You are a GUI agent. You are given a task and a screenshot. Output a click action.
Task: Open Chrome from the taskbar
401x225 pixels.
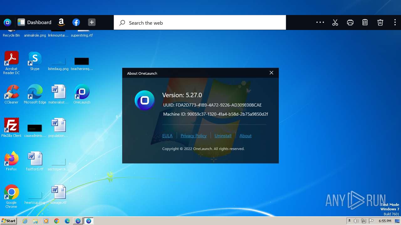click(x=57, y=221)
